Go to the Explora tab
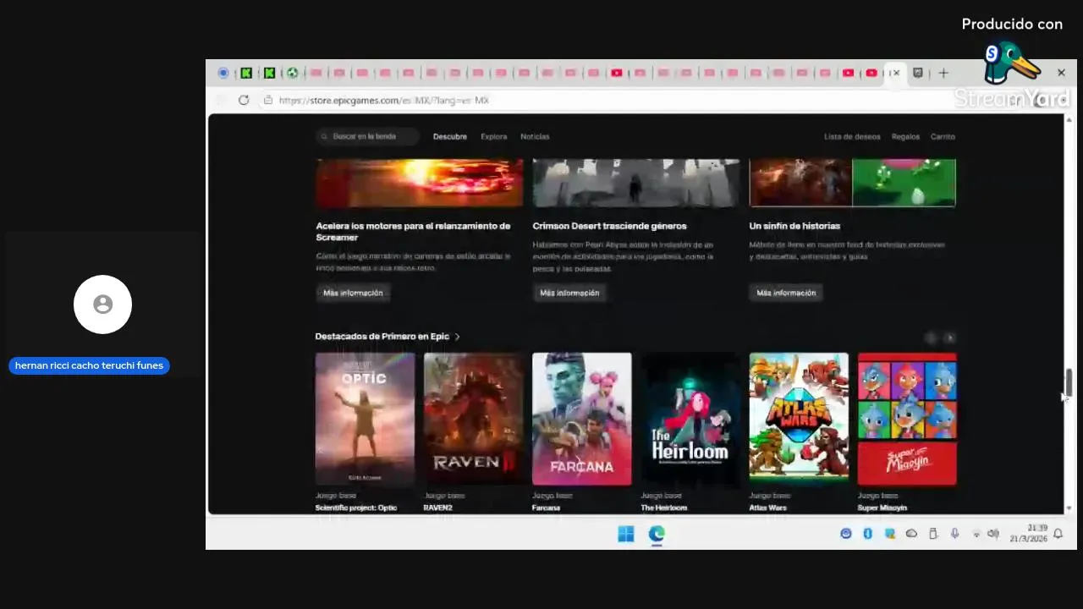Screen dimensions: 1083x609 coord(494,136)
